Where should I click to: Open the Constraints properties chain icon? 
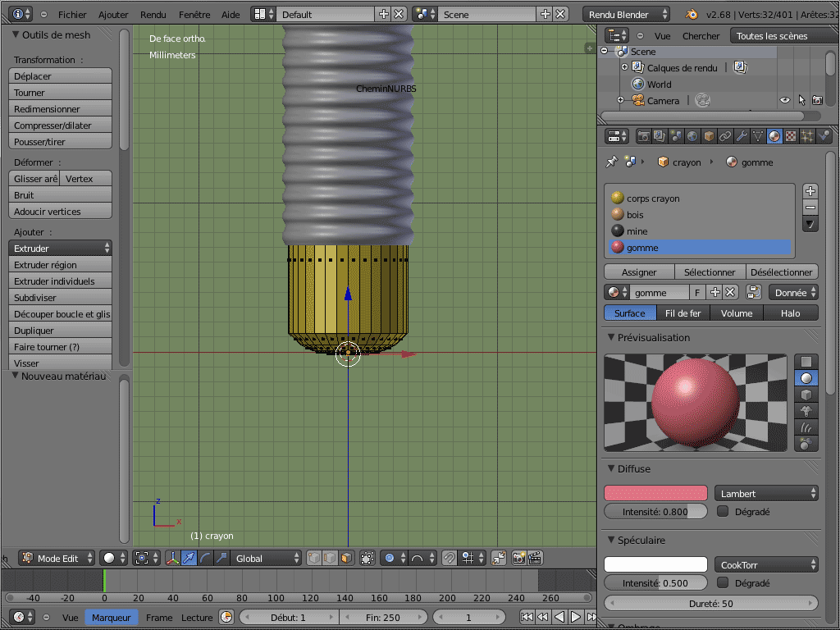pyautogui.click(x=725, y=137)
